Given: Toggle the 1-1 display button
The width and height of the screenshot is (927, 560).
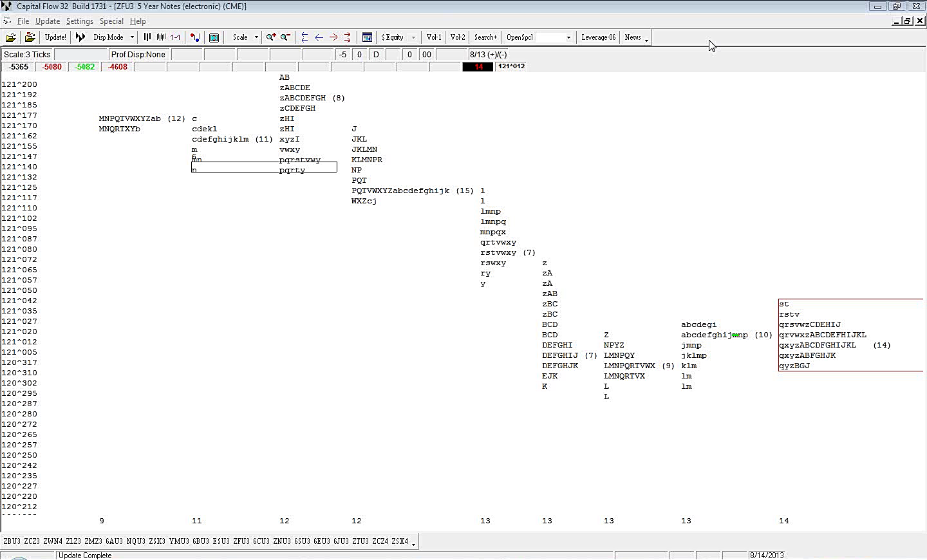Looking at the screenshot, I should click(175, 37).
